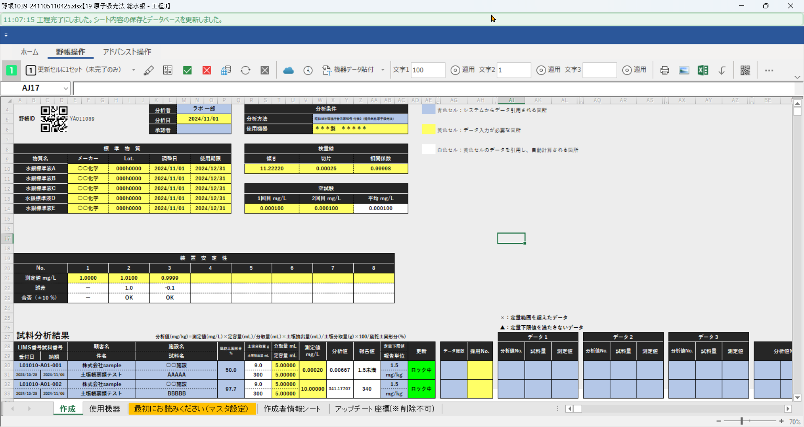The height and width of the screenshot is (427, 804).
Task: Switch to the 使用機器 sheet tab
Action: pyautogui.click(x=105, y=409)
